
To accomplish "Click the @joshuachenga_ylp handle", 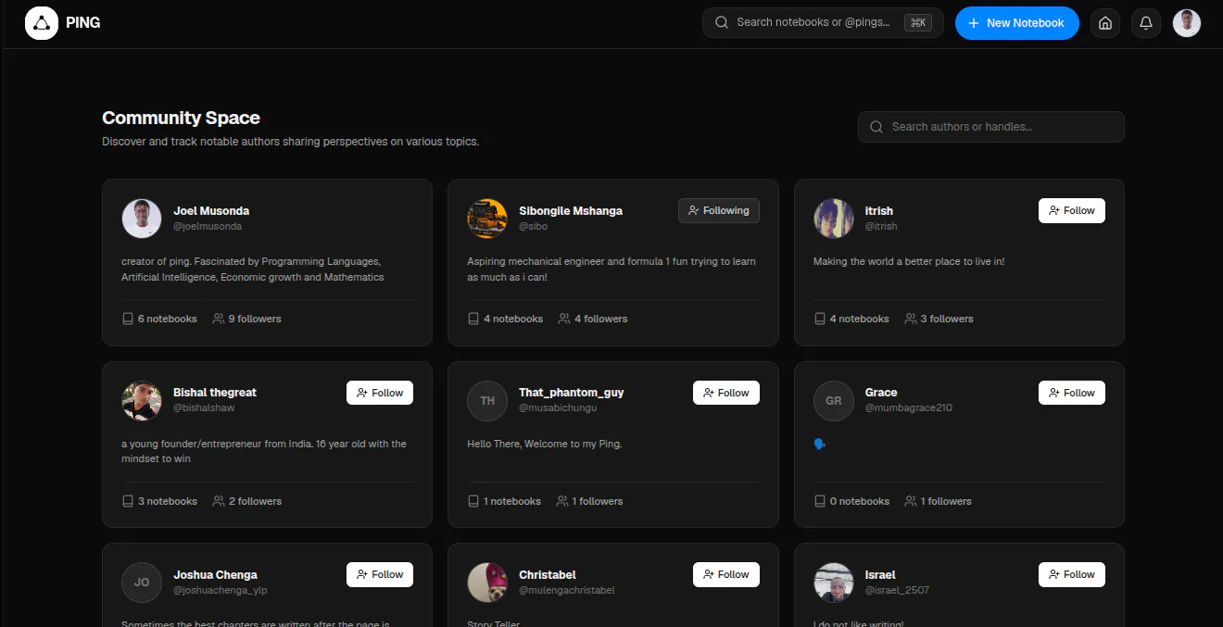I will click(221, 590).
